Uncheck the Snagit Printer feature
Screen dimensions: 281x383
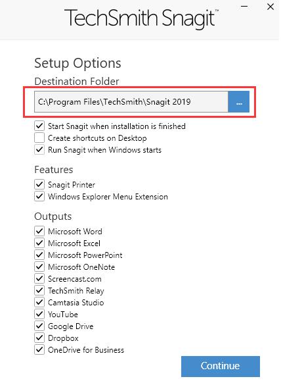(x=39, y=184)
